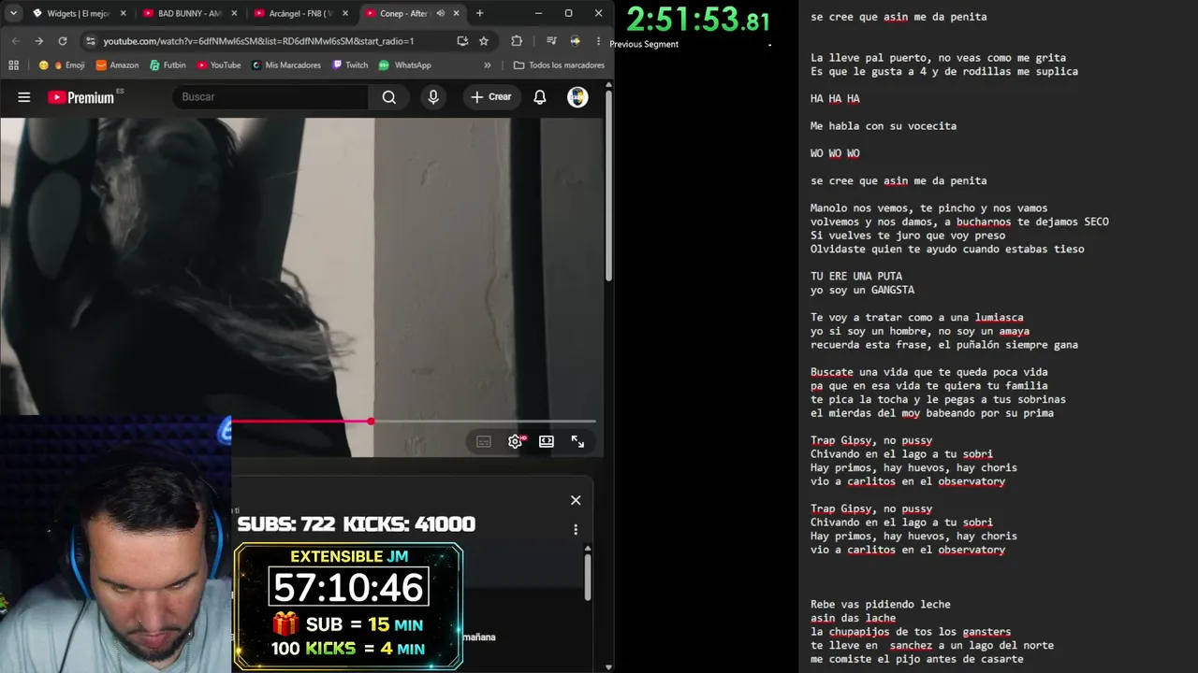The height and width of the screenshot is (673, 1198).
Task: Open the YouTube guide hamburger menu
Action: [24, 97]
